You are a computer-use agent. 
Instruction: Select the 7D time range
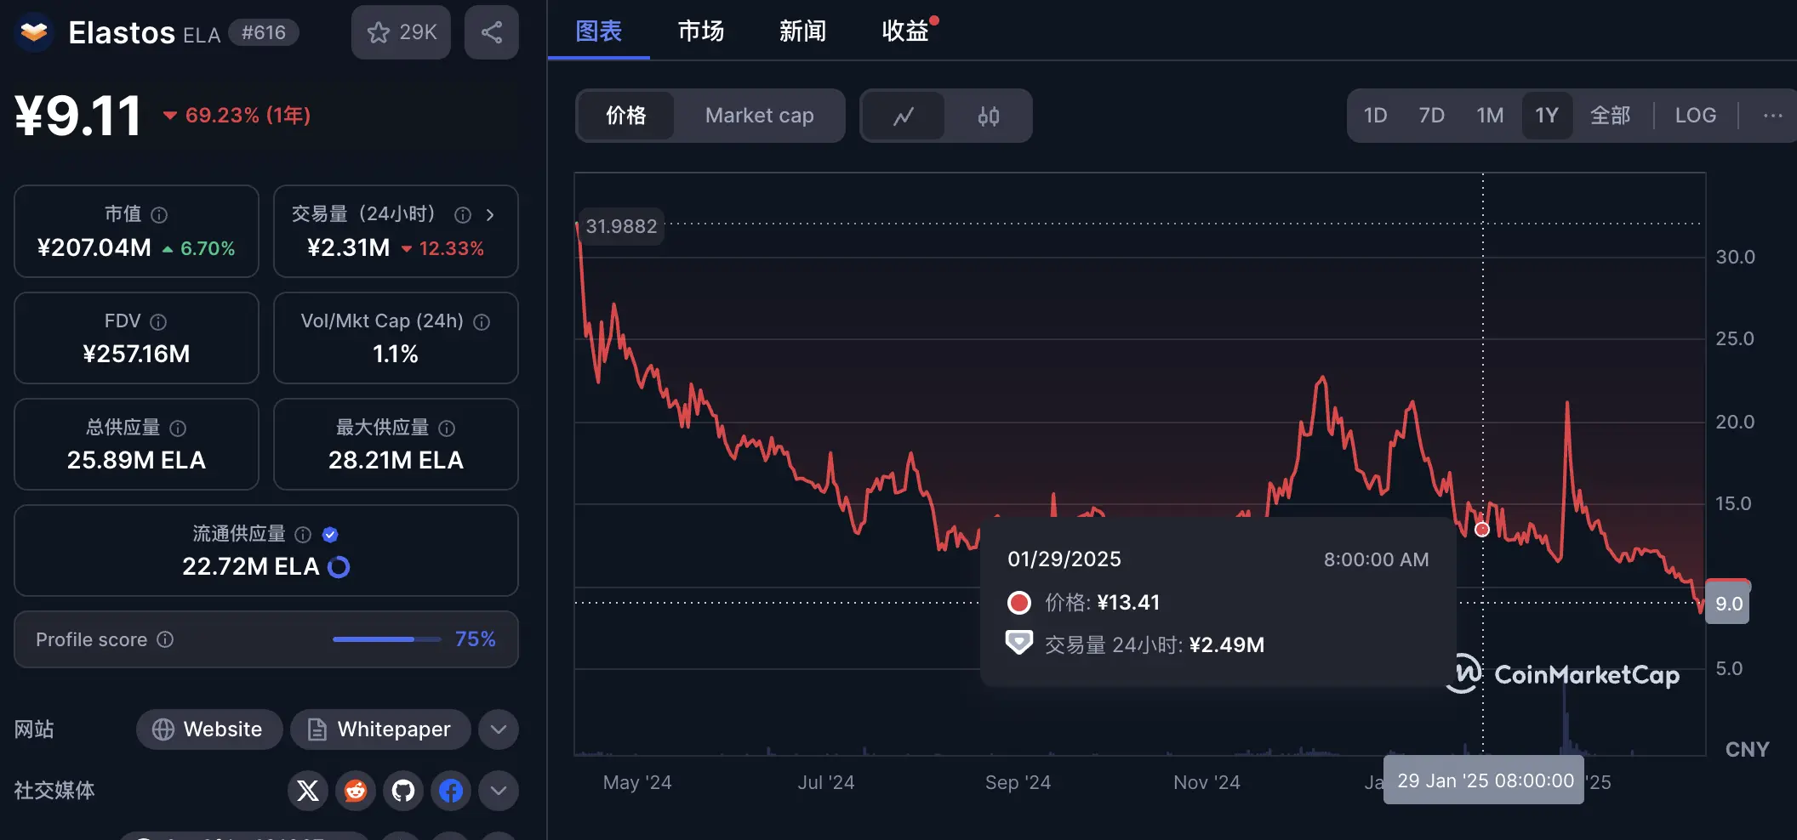(x=1431, y=116)
